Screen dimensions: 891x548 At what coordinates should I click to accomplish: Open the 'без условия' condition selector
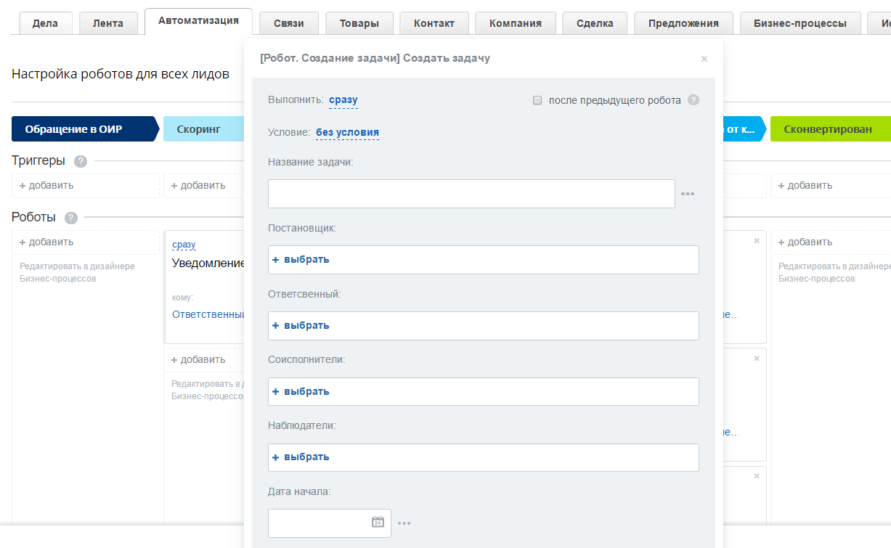(347, 133)
